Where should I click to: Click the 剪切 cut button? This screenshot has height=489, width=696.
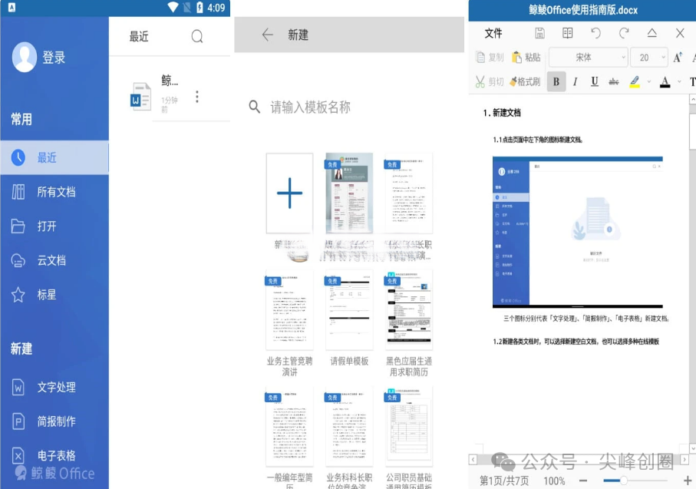[490, 81]
